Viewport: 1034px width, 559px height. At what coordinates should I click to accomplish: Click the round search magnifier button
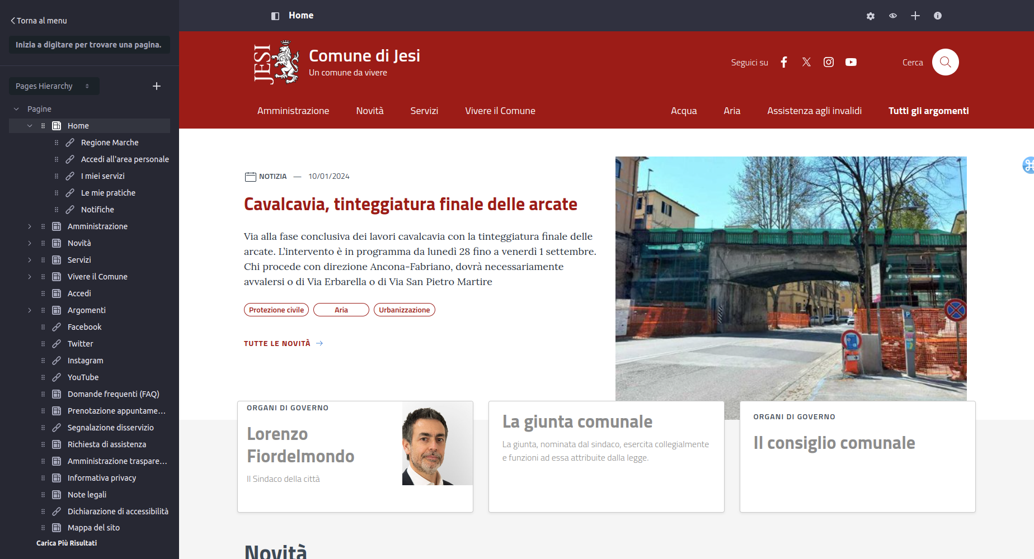point(945,62)
